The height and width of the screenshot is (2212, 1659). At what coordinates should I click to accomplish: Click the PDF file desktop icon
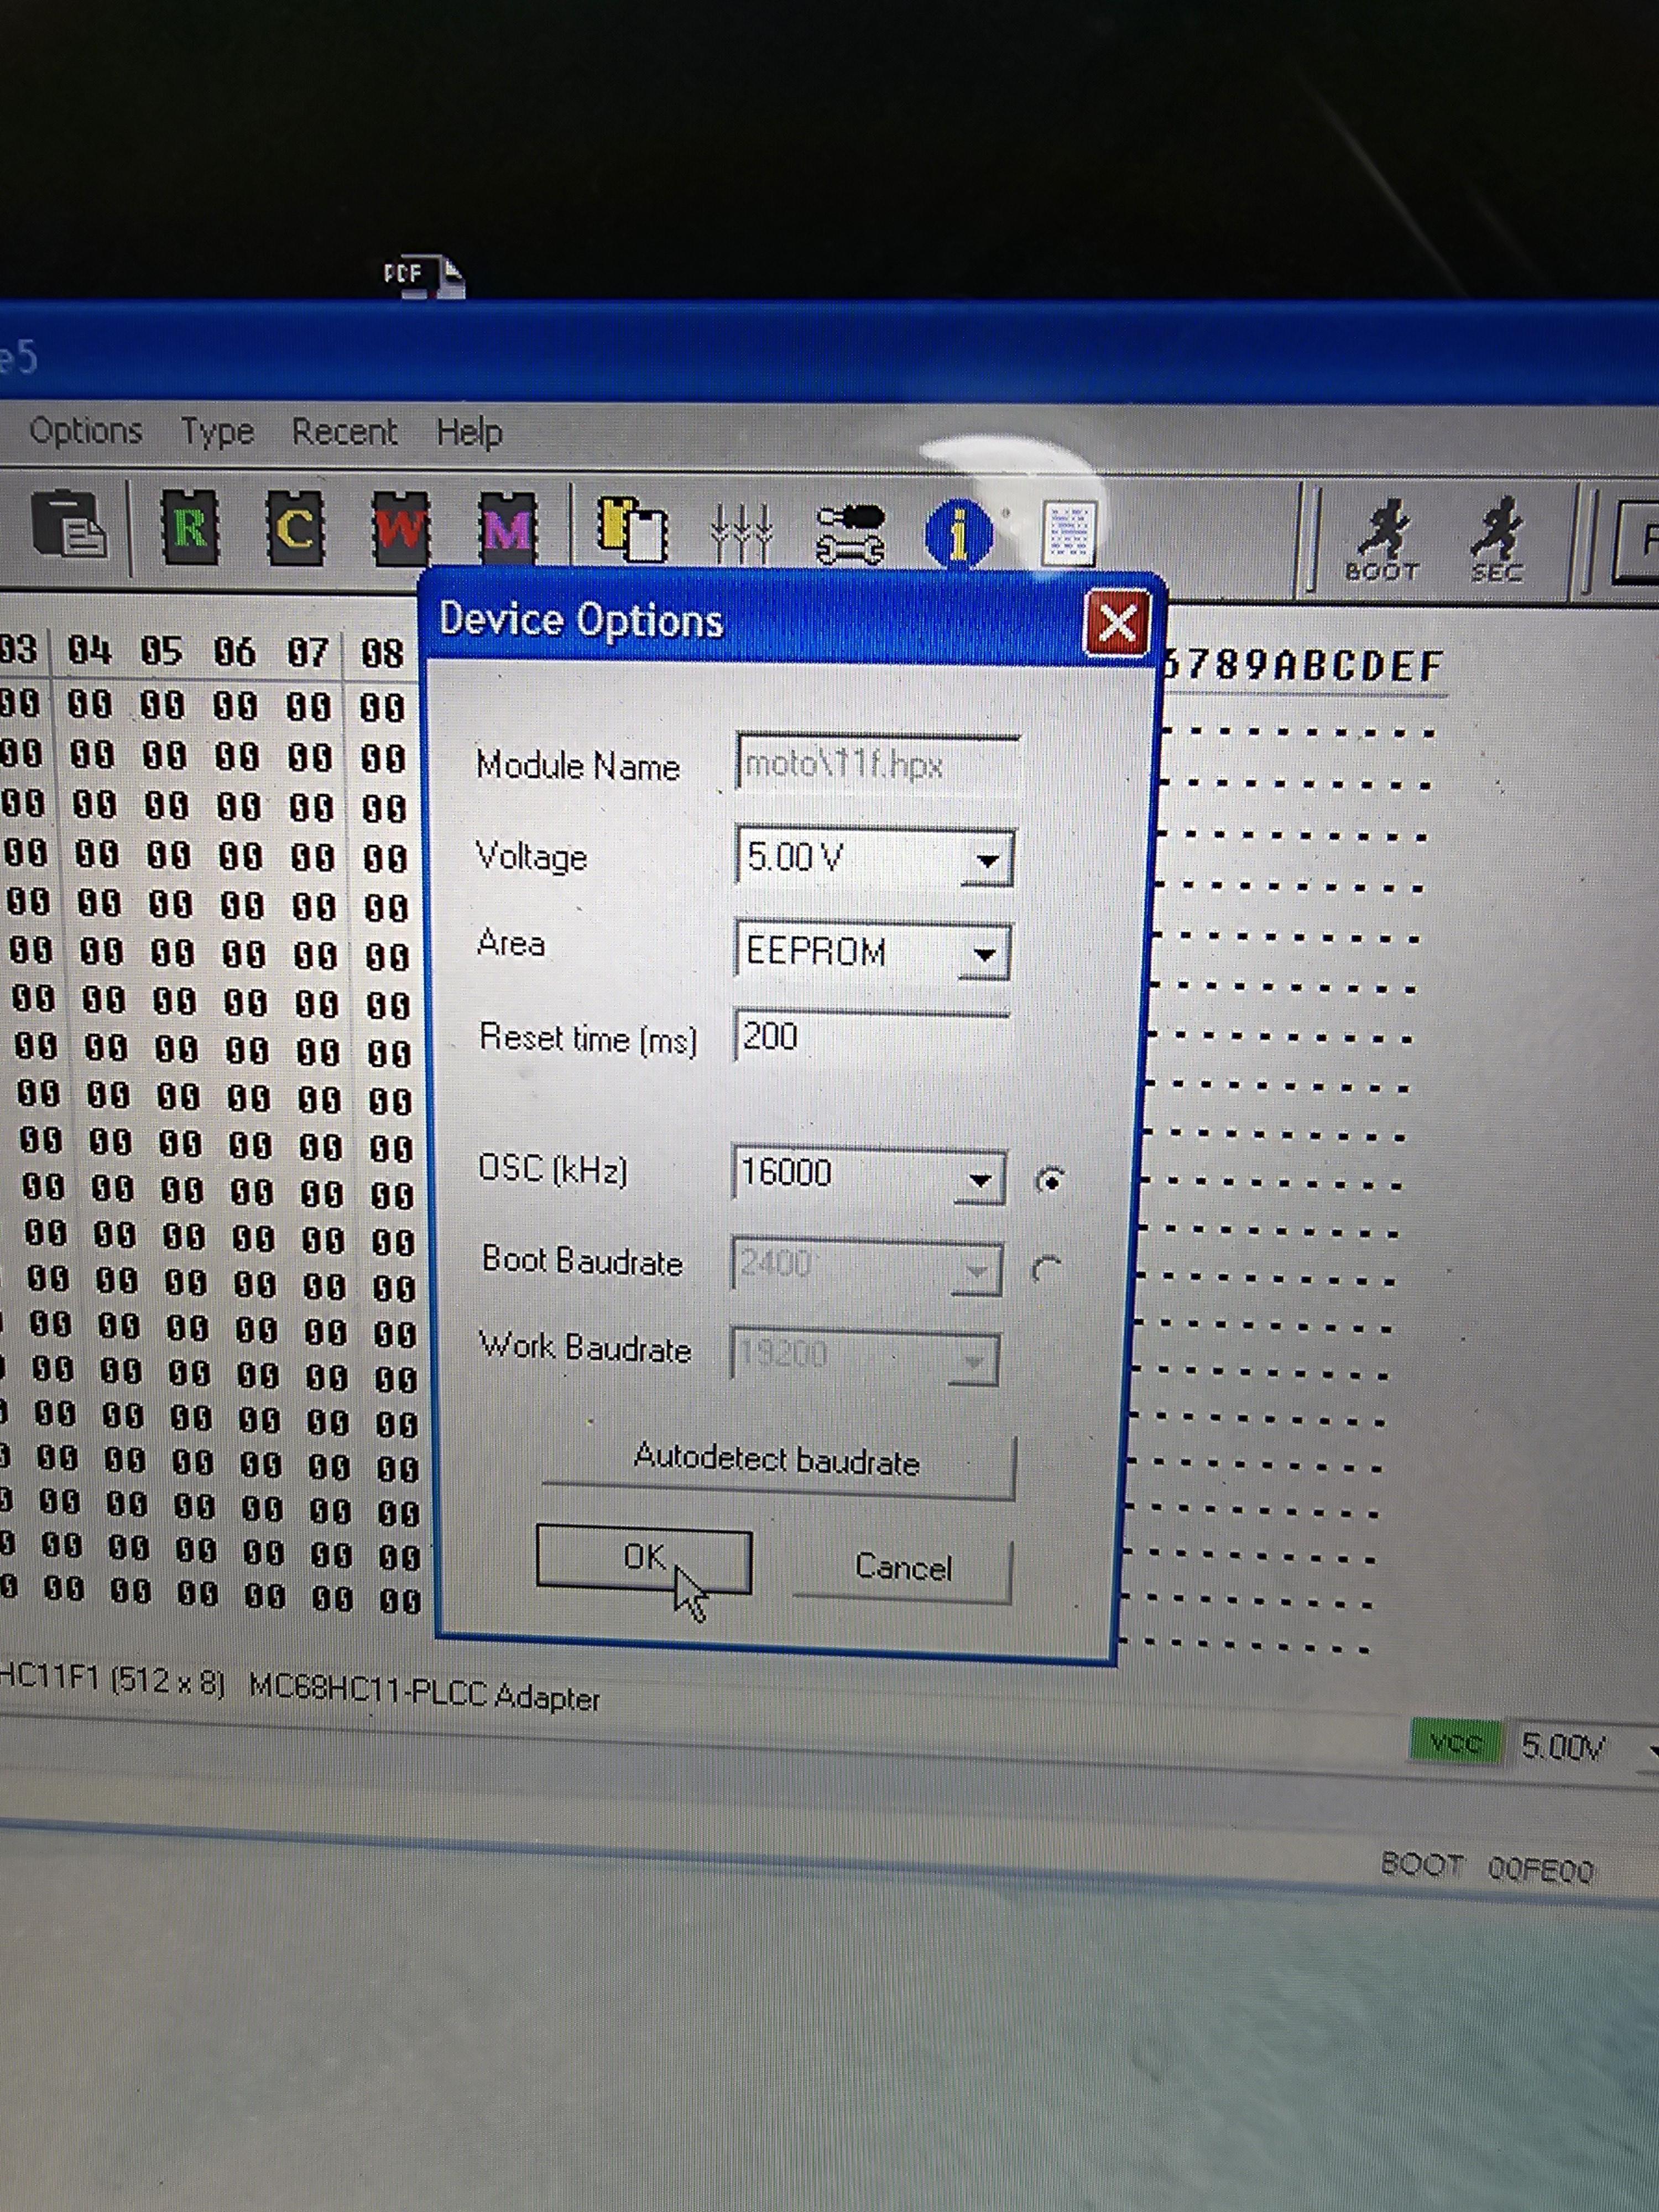424,276
